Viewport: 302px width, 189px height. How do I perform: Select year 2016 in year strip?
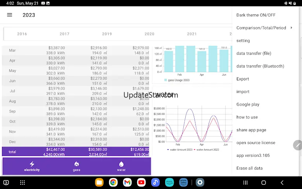pyautogui.click(x=22, y=34)
